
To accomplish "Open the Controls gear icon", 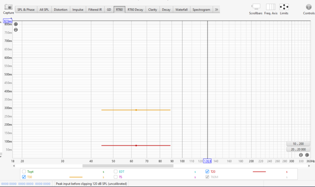I will [308, 7].
